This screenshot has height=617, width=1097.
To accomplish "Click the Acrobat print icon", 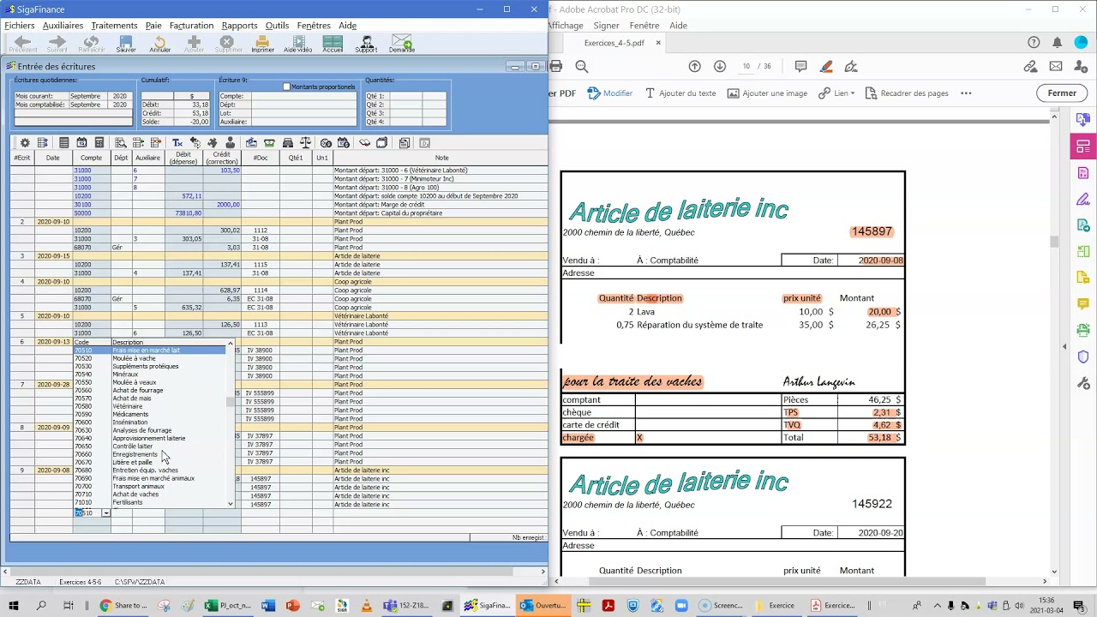I will click(x=555, y=67).
